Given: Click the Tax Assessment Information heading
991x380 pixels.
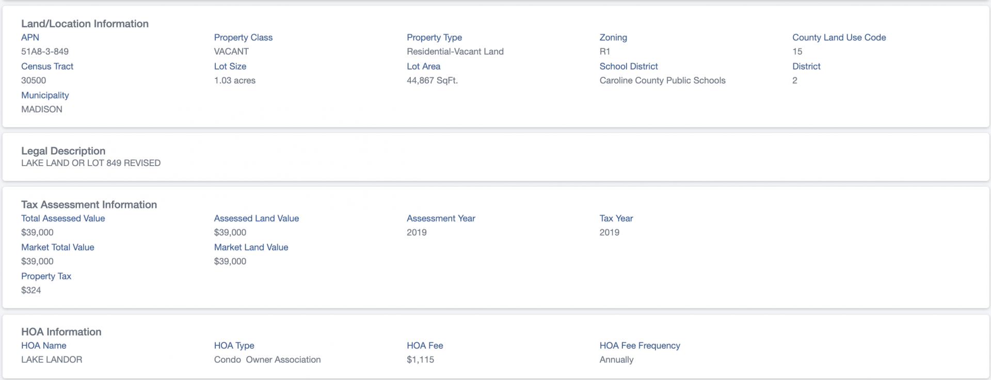Looking at the screenshot, I should point(89,205).
